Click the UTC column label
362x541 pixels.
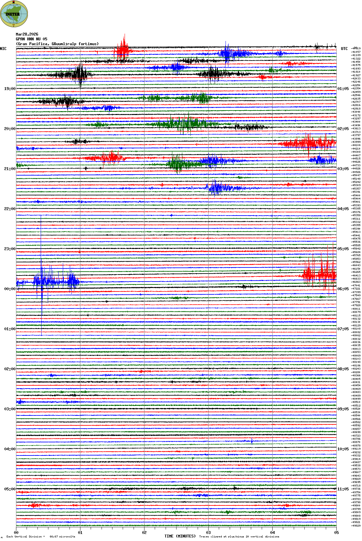point(344,49)
